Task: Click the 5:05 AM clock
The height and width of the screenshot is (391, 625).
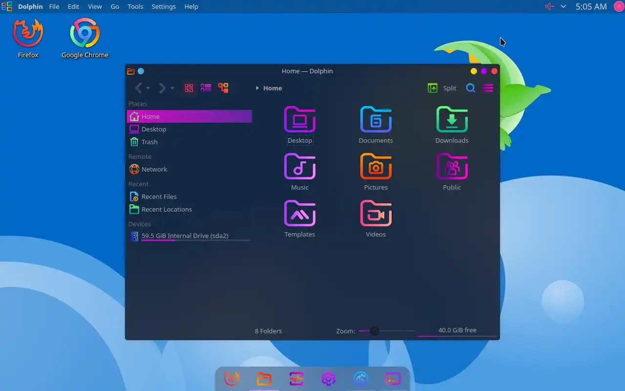Action: coord(591,6)
